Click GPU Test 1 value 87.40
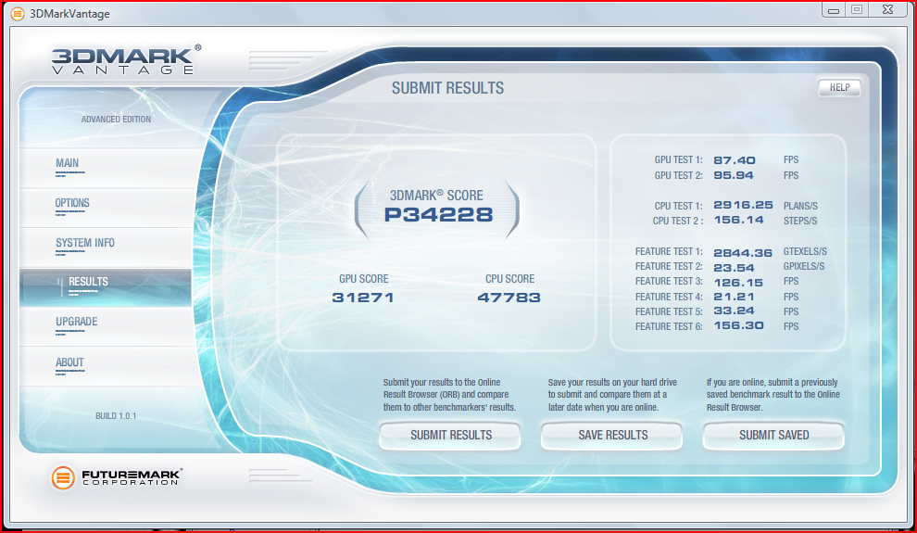The image size is (917, 533). click(734, 160)
